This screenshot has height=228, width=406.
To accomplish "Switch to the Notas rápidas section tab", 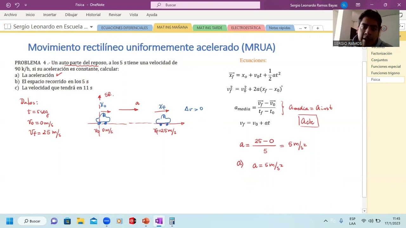I will tap(279, 28).
